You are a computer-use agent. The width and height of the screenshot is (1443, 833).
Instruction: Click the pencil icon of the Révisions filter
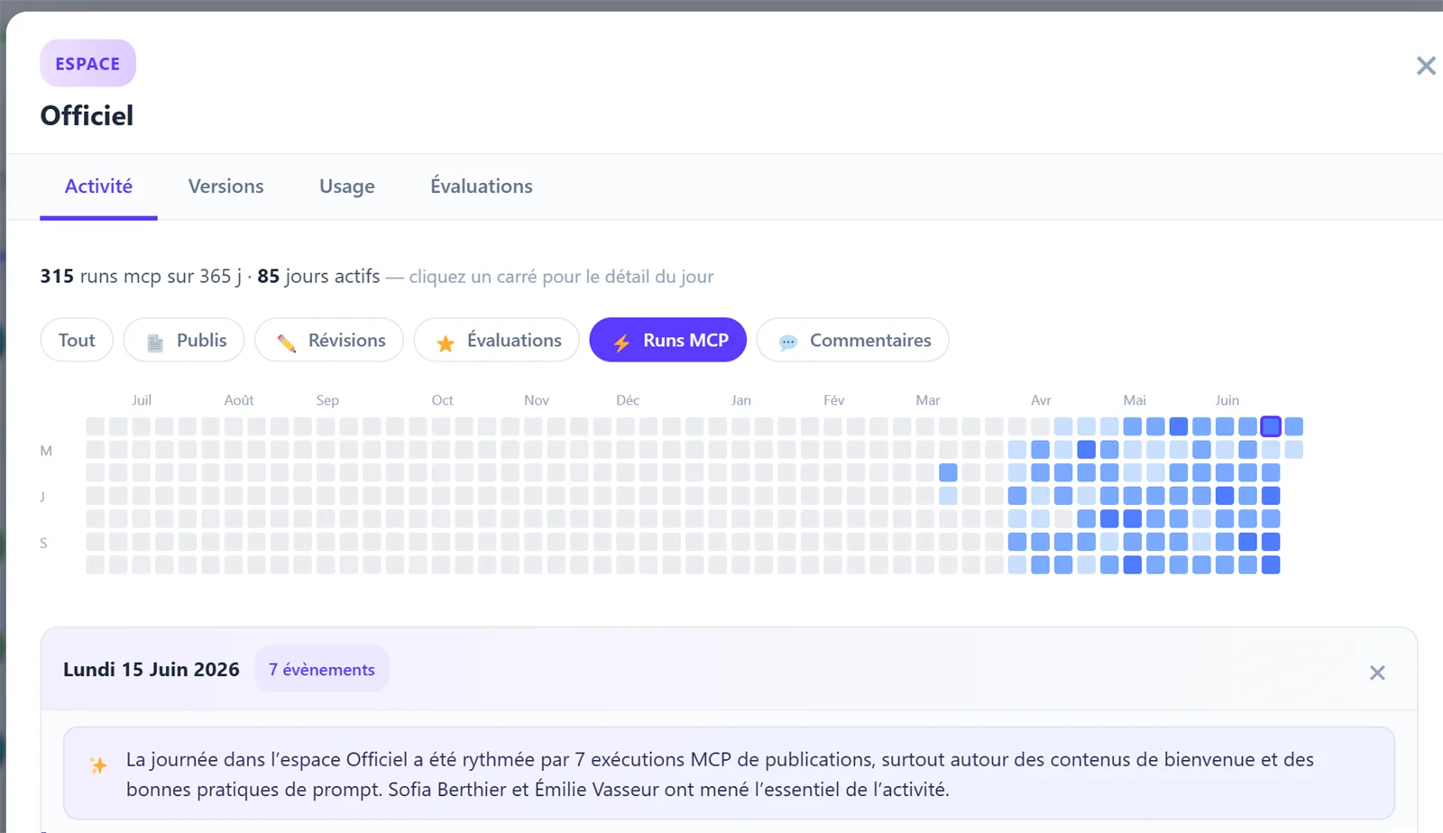coord(287,342)
